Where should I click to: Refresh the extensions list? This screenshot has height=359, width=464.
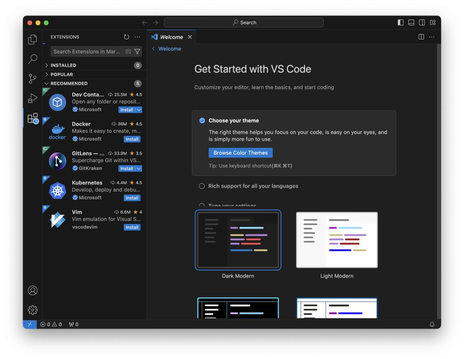pyautogui.click(x=127, y=37)
